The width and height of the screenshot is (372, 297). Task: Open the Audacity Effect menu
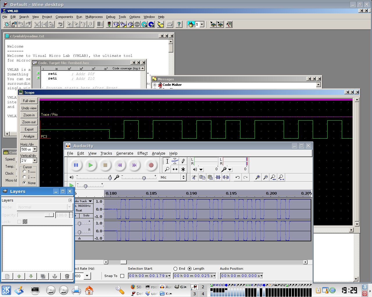click(x=142, y=153)
